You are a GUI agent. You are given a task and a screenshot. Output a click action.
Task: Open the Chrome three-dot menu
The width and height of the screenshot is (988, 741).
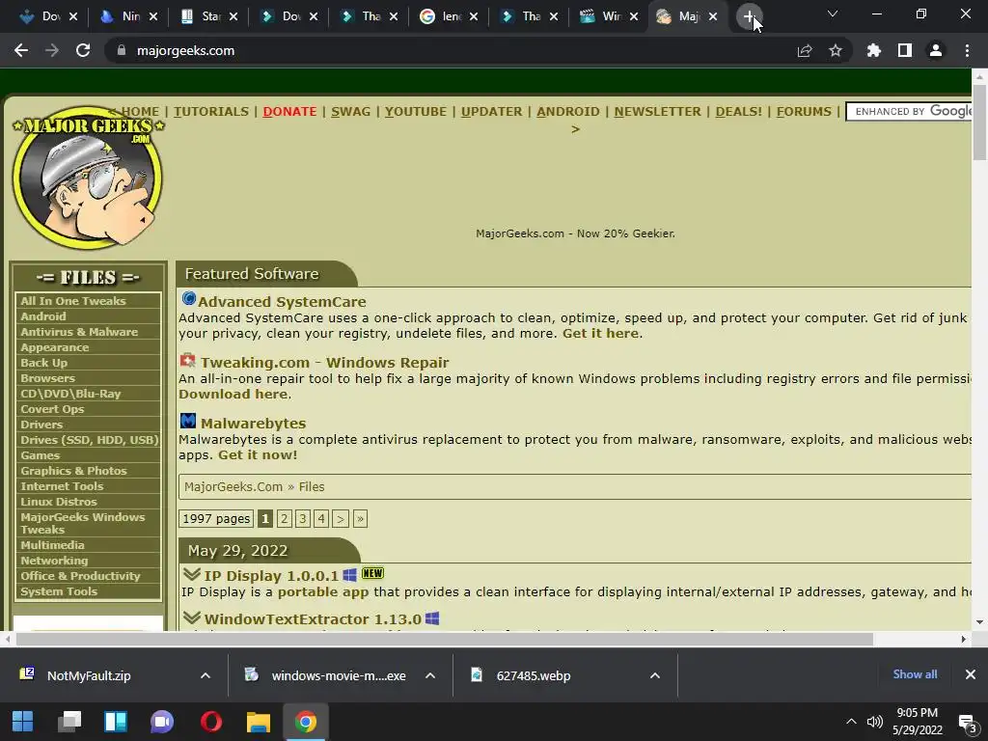point(967,50)
